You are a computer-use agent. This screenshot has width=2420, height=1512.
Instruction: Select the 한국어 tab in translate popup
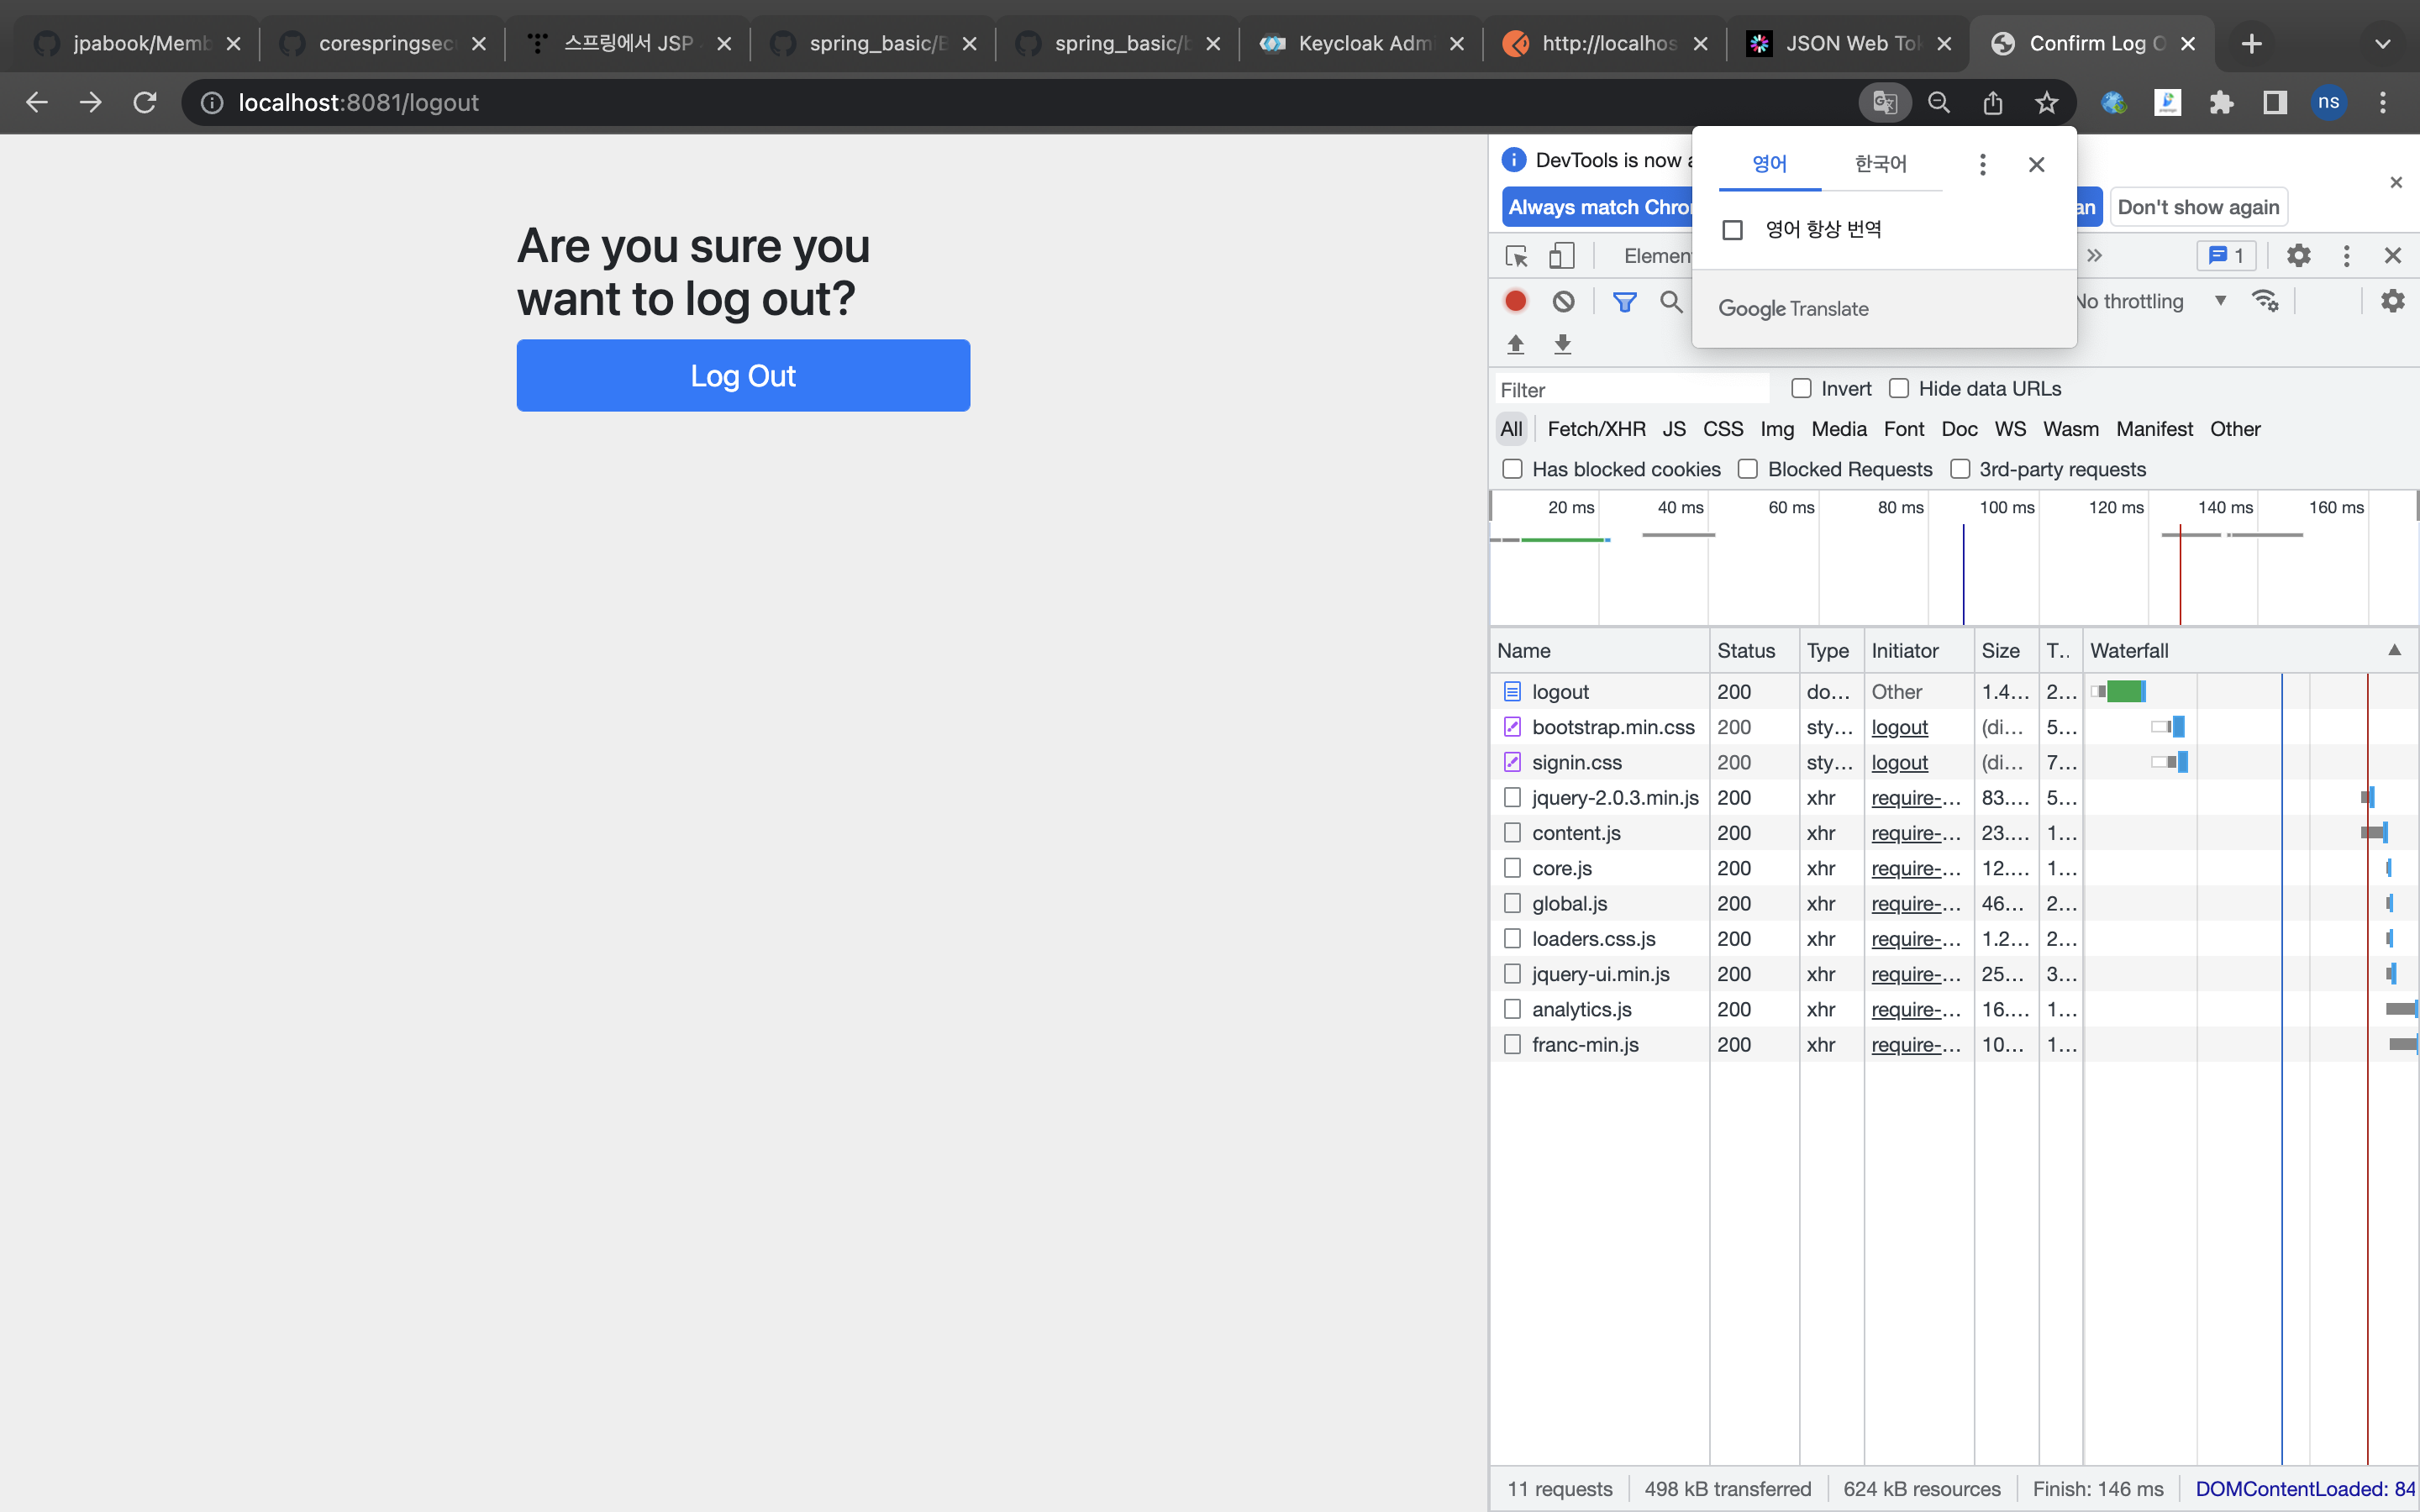pyautogui.click(x=1881, y=164)
